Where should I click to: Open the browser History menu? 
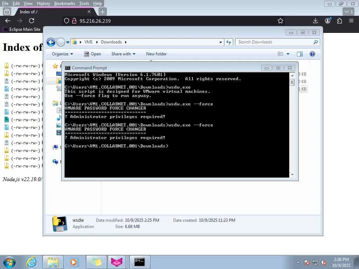43,4
